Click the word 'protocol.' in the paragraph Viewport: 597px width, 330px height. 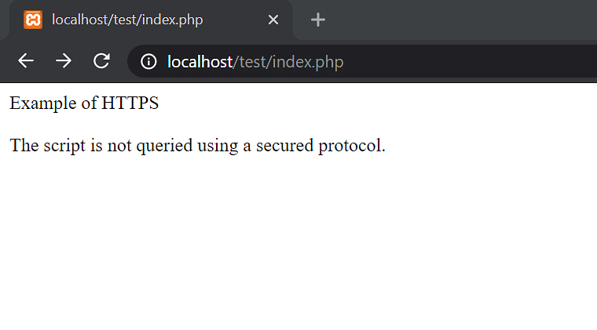coord(352,146)
